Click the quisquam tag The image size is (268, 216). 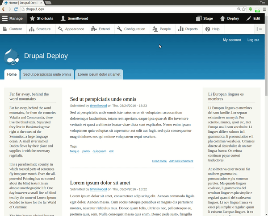point(100,151)
